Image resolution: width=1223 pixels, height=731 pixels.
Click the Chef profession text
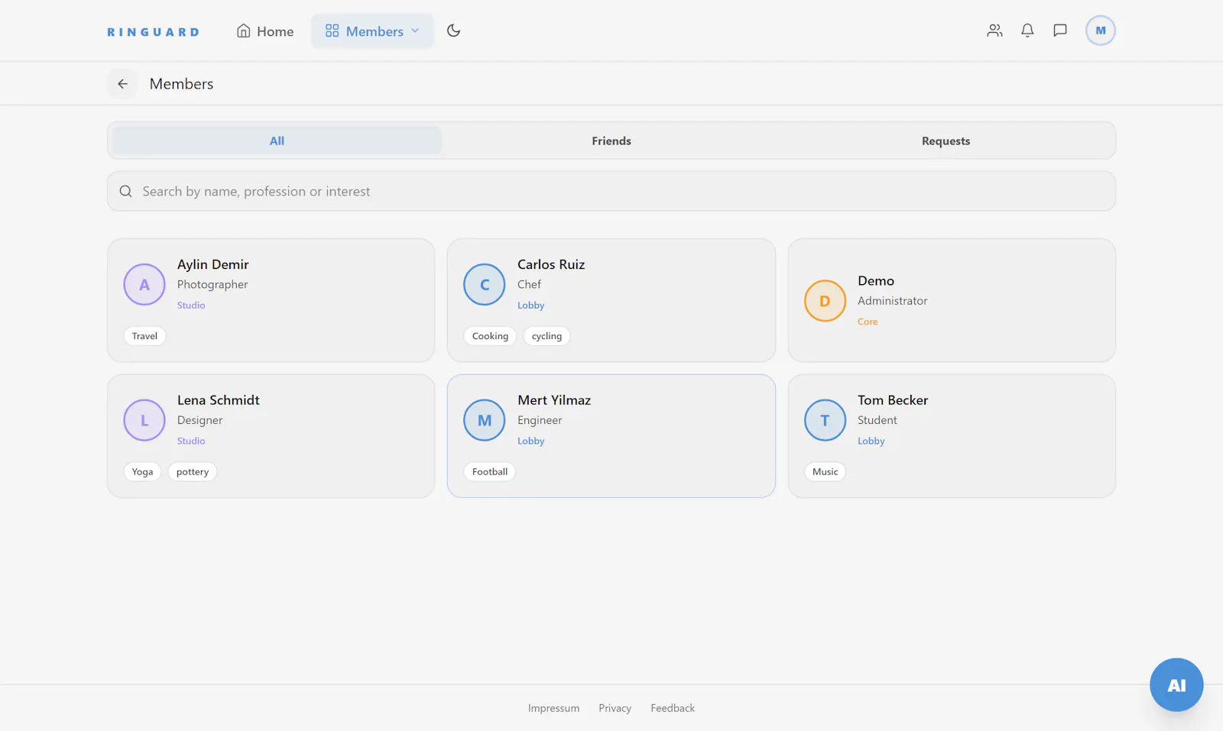[x=529, y=284]
